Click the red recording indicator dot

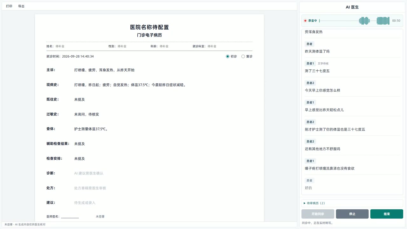(305, 21)
